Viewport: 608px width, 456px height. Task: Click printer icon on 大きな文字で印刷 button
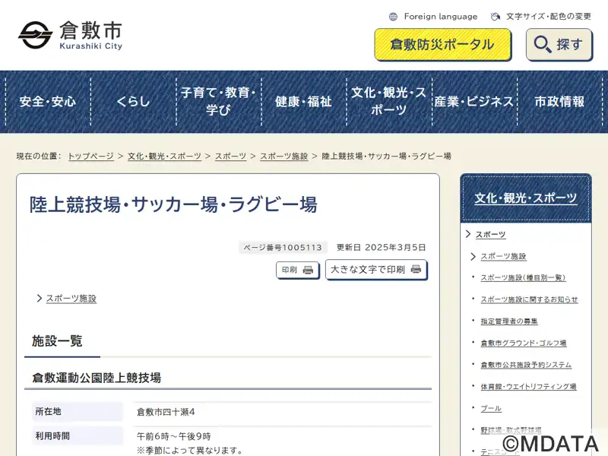click(416, 269)
